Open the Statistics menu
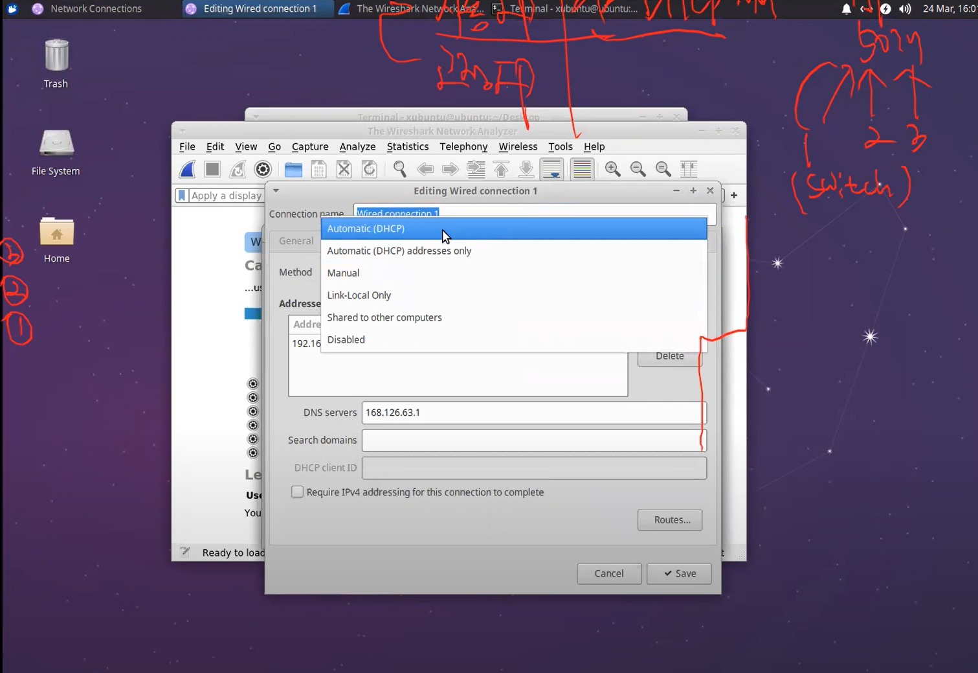Image resolution: width=978 pixels, height=673 pixels. tap(408, 146)
